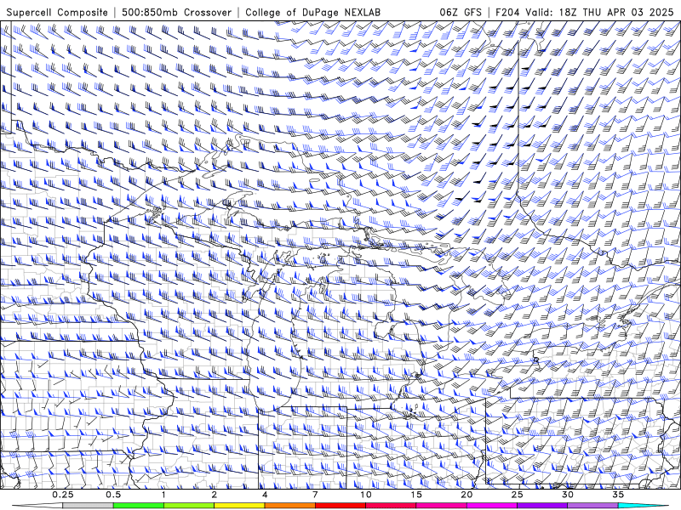Click the '30' color scale label

tap(568, 495)
